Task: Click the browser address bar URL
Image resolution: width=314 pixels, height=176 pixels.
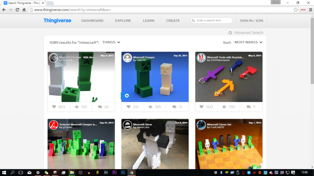Action: pyautogui.click(x=72, y=10)
